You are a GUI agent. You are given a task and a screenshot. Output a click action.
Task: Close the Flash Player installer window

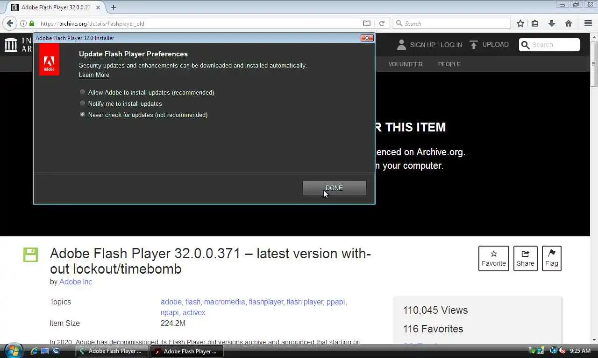(x=367, y=38)
